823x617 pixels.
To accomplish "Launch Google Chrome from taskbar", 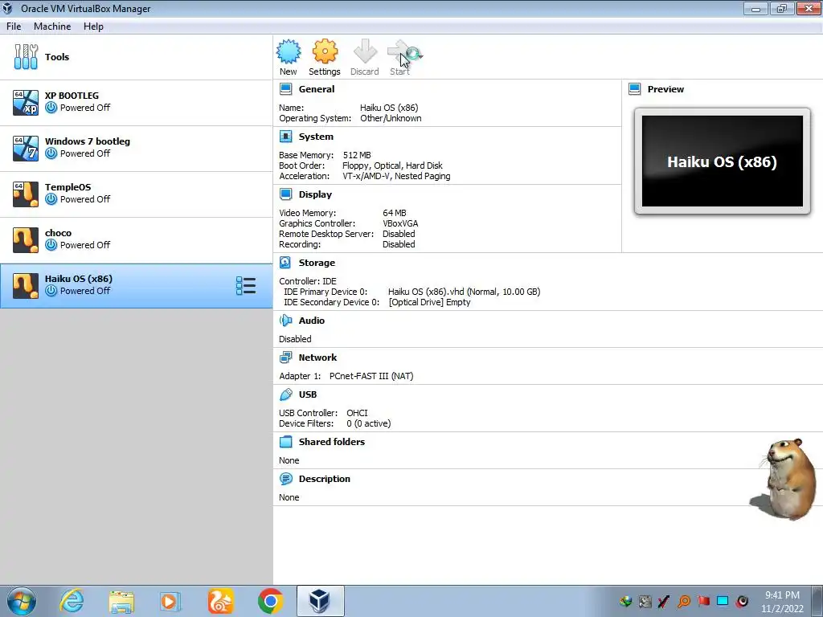I will [x=270, y=601].
